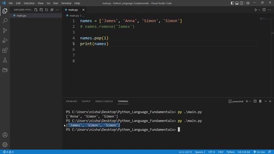This screenshot has height=154, width=274.
Task: Start Go Live server
Action: click(259, 152)
